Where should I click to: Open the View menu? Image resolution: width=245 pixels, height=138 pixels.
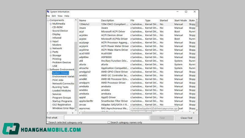click(x=60, y=16)
